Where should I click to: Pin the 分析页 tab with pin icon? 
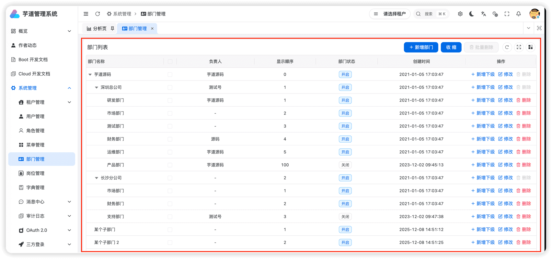[112, 28]
